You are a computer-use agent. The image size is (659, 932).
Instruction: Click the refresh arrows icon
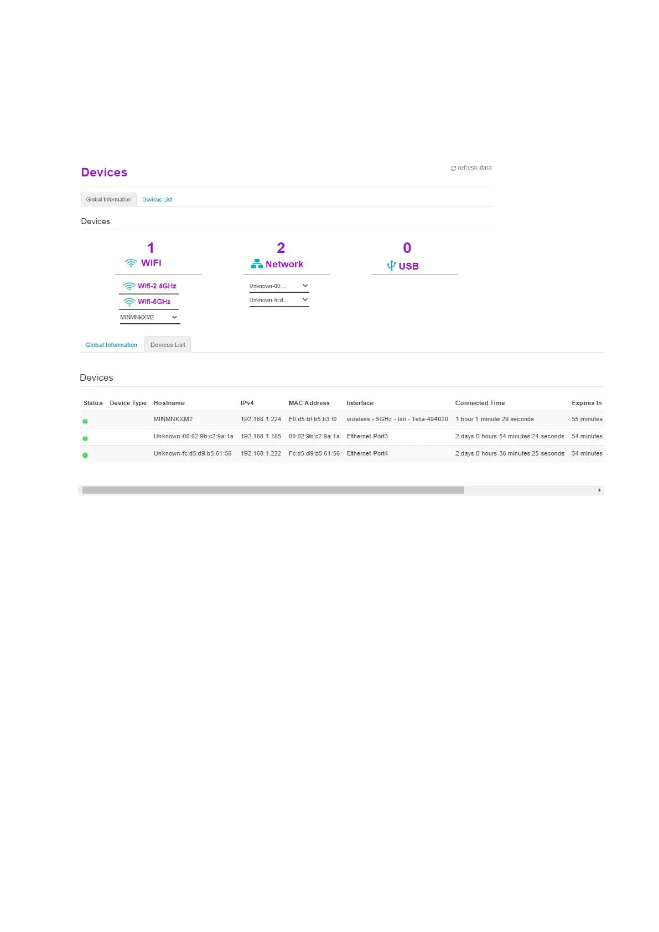pos(453,168)
